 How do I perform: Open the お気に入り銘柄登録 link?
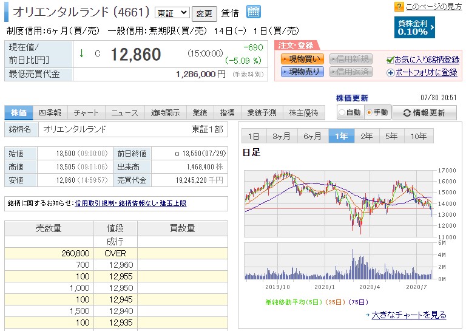click(427, 60)
